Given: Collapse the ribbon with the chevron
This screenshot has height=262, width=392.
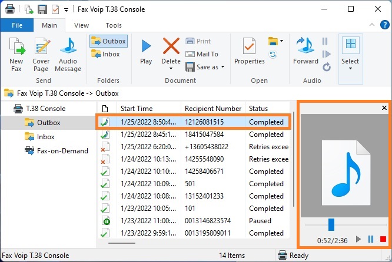Looking at the screenshot, I should click(372, 25).
